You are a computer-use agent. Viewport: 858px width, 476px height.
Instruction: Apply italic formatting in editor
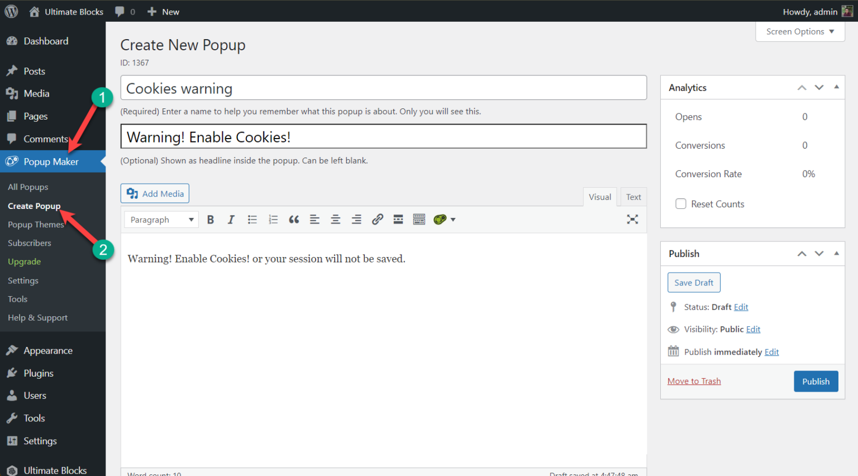click(231, 220)
